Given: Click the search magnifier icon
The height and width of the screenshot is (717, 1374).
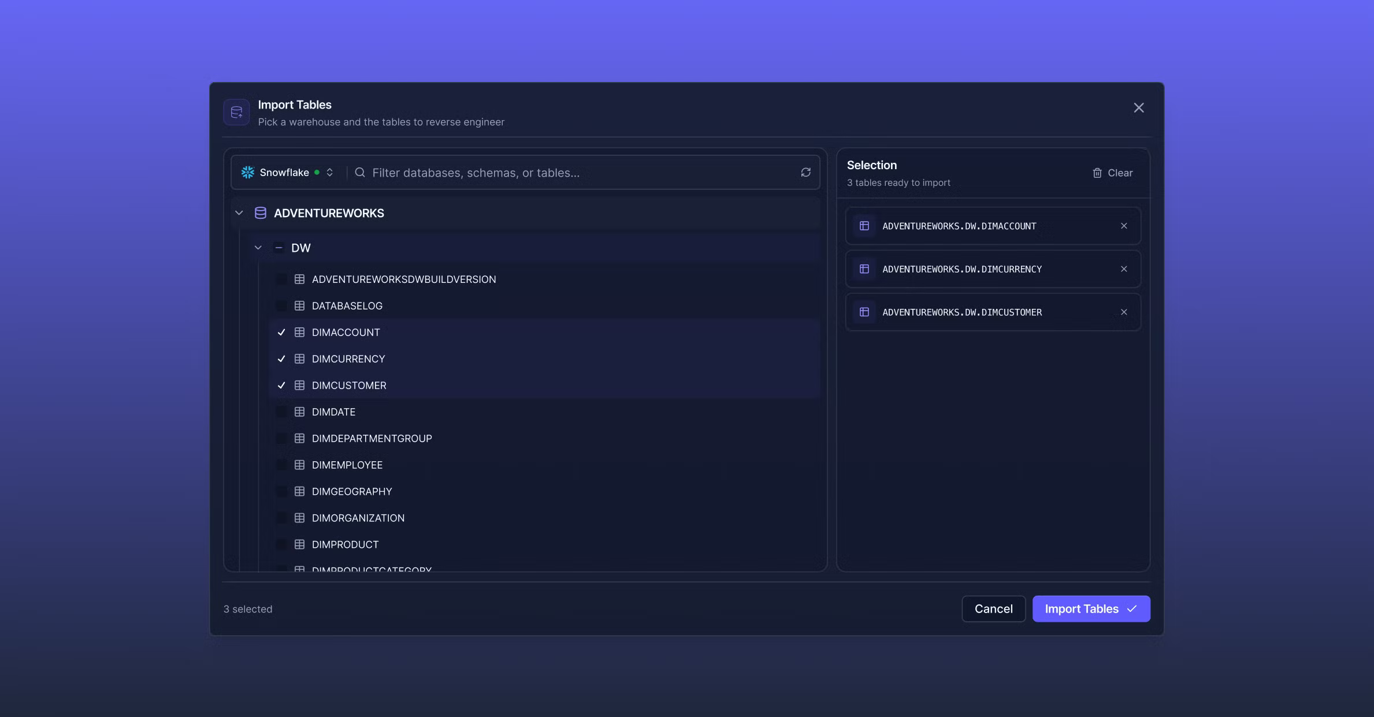Looking at the screenshot, I should pyautogui.click(x=360, y=173).
